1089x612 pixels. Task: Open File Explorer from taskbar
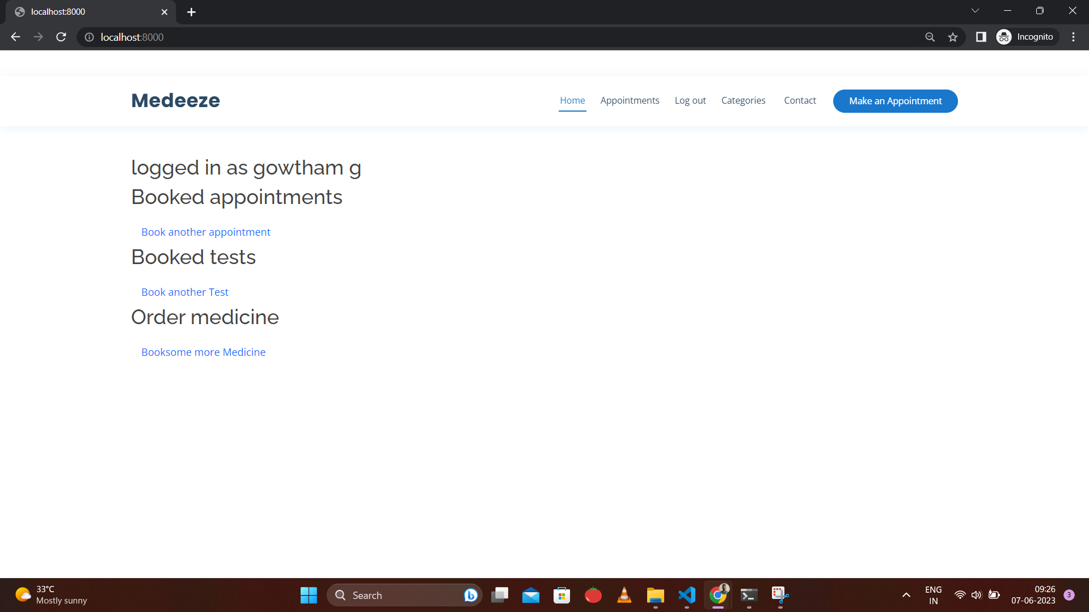pos(655,595)
